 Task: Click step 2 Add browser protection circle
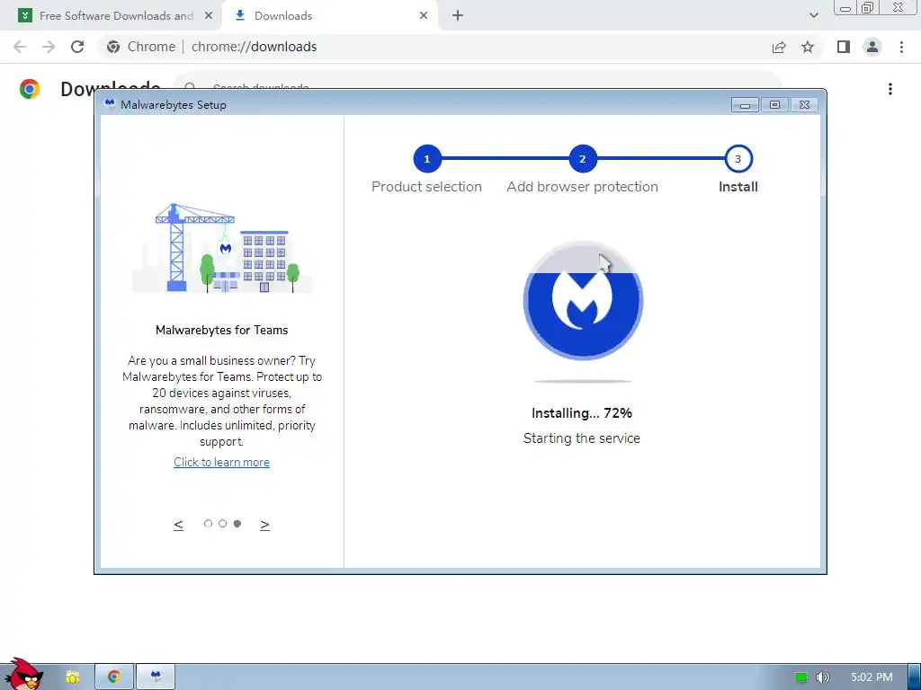(x=582, y=159)
